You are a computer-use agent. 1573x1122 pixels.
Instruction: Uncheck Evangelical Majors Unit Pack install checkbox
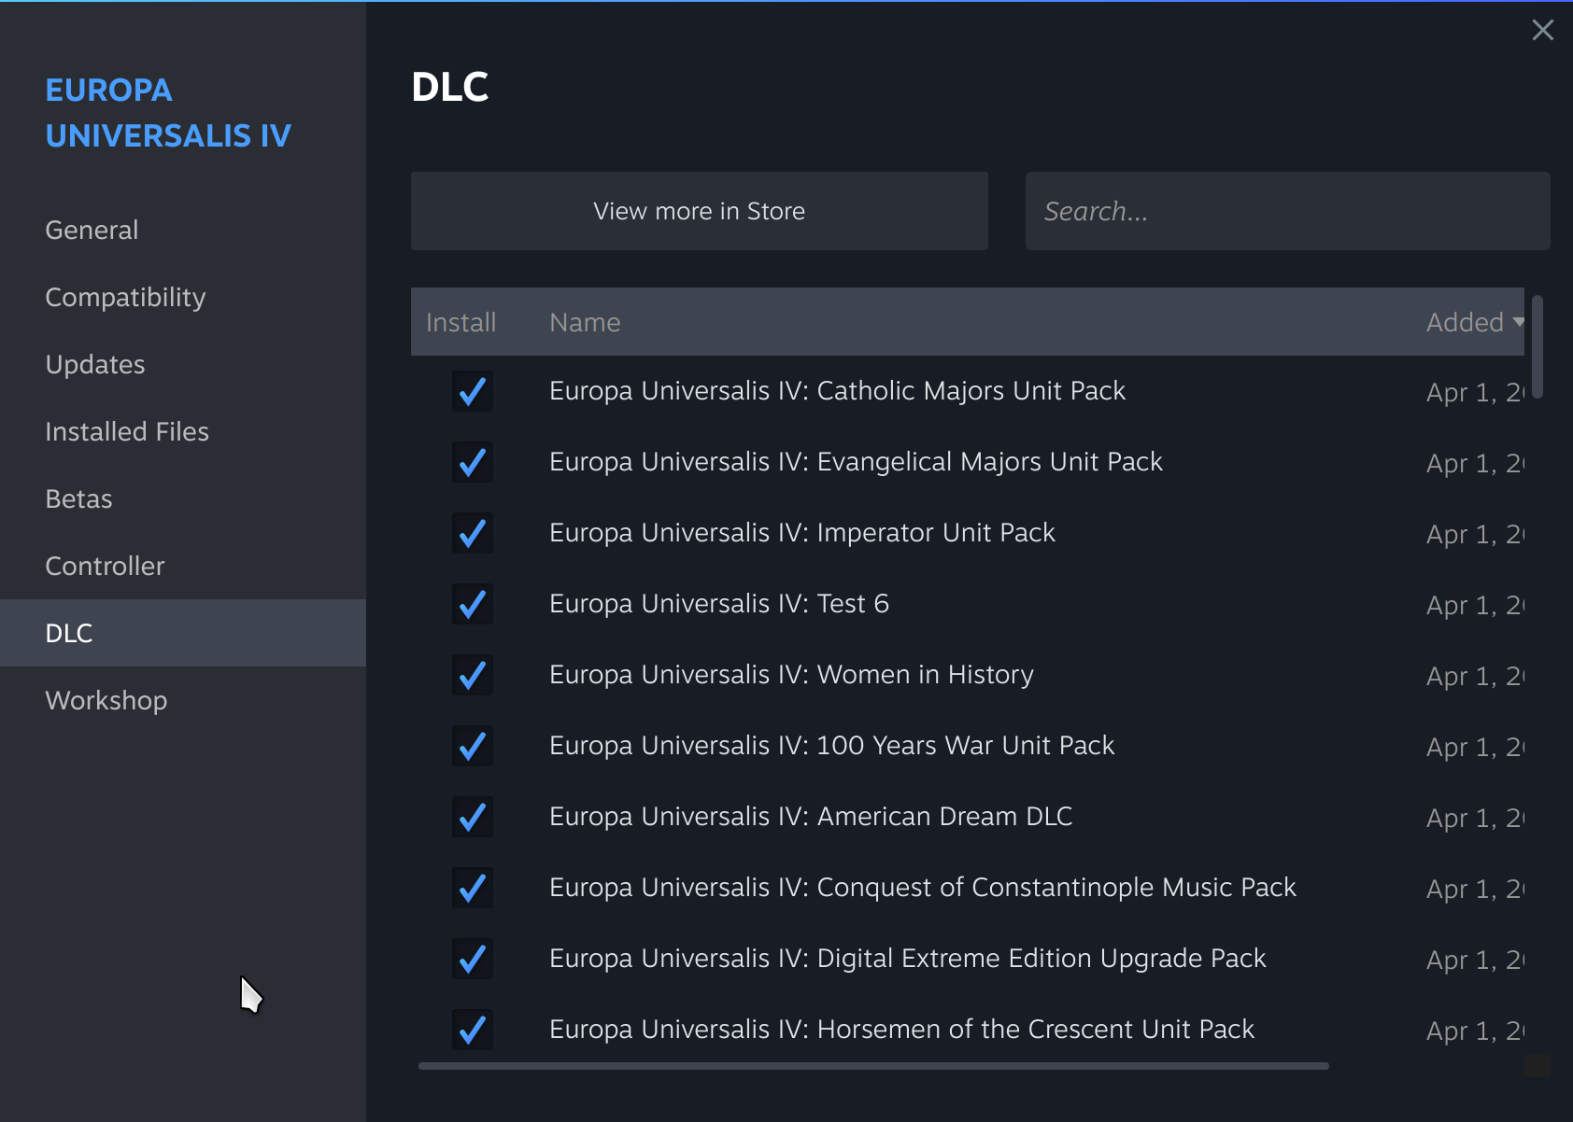pos(473,462)
